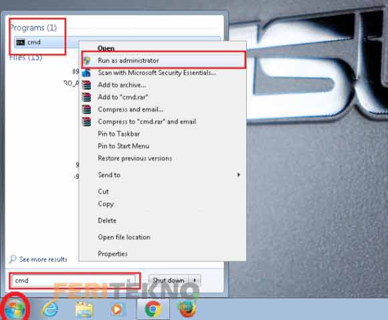Clear the search box with the X
388x320 pixels.
128,281
